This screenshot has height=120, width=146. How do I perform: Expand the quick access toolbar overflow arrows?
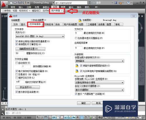(x=28, y=3)
